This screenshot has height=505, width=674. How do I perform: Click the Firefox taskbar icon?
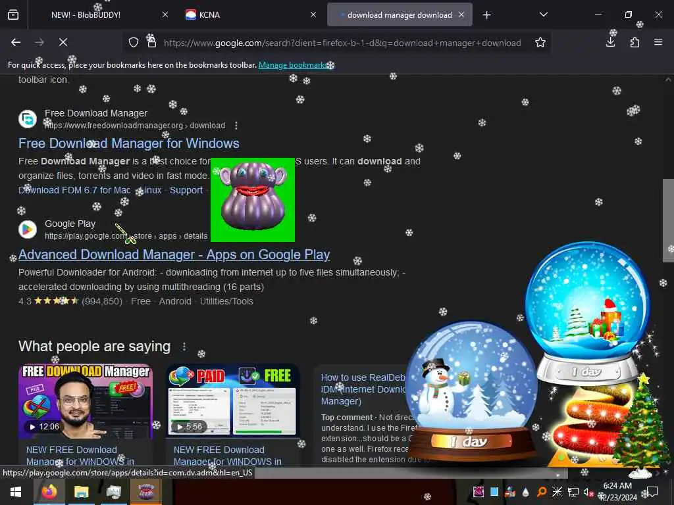click(49, 492)
